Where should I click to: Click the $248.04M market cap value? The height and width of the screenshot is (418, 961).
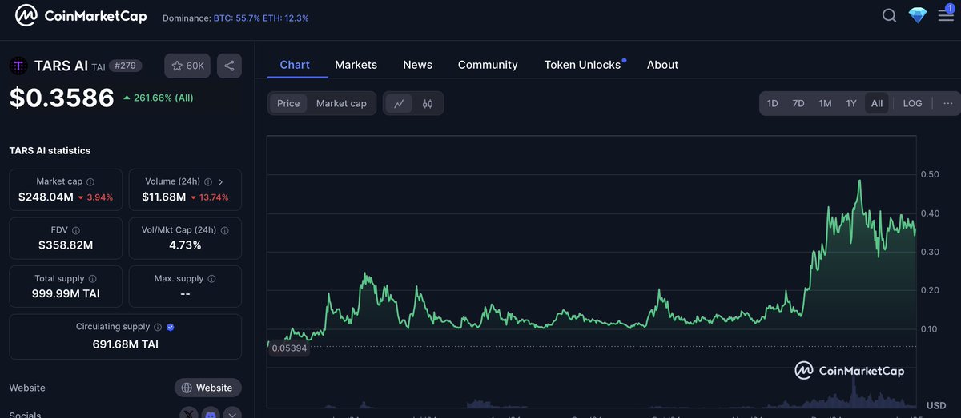46,197
